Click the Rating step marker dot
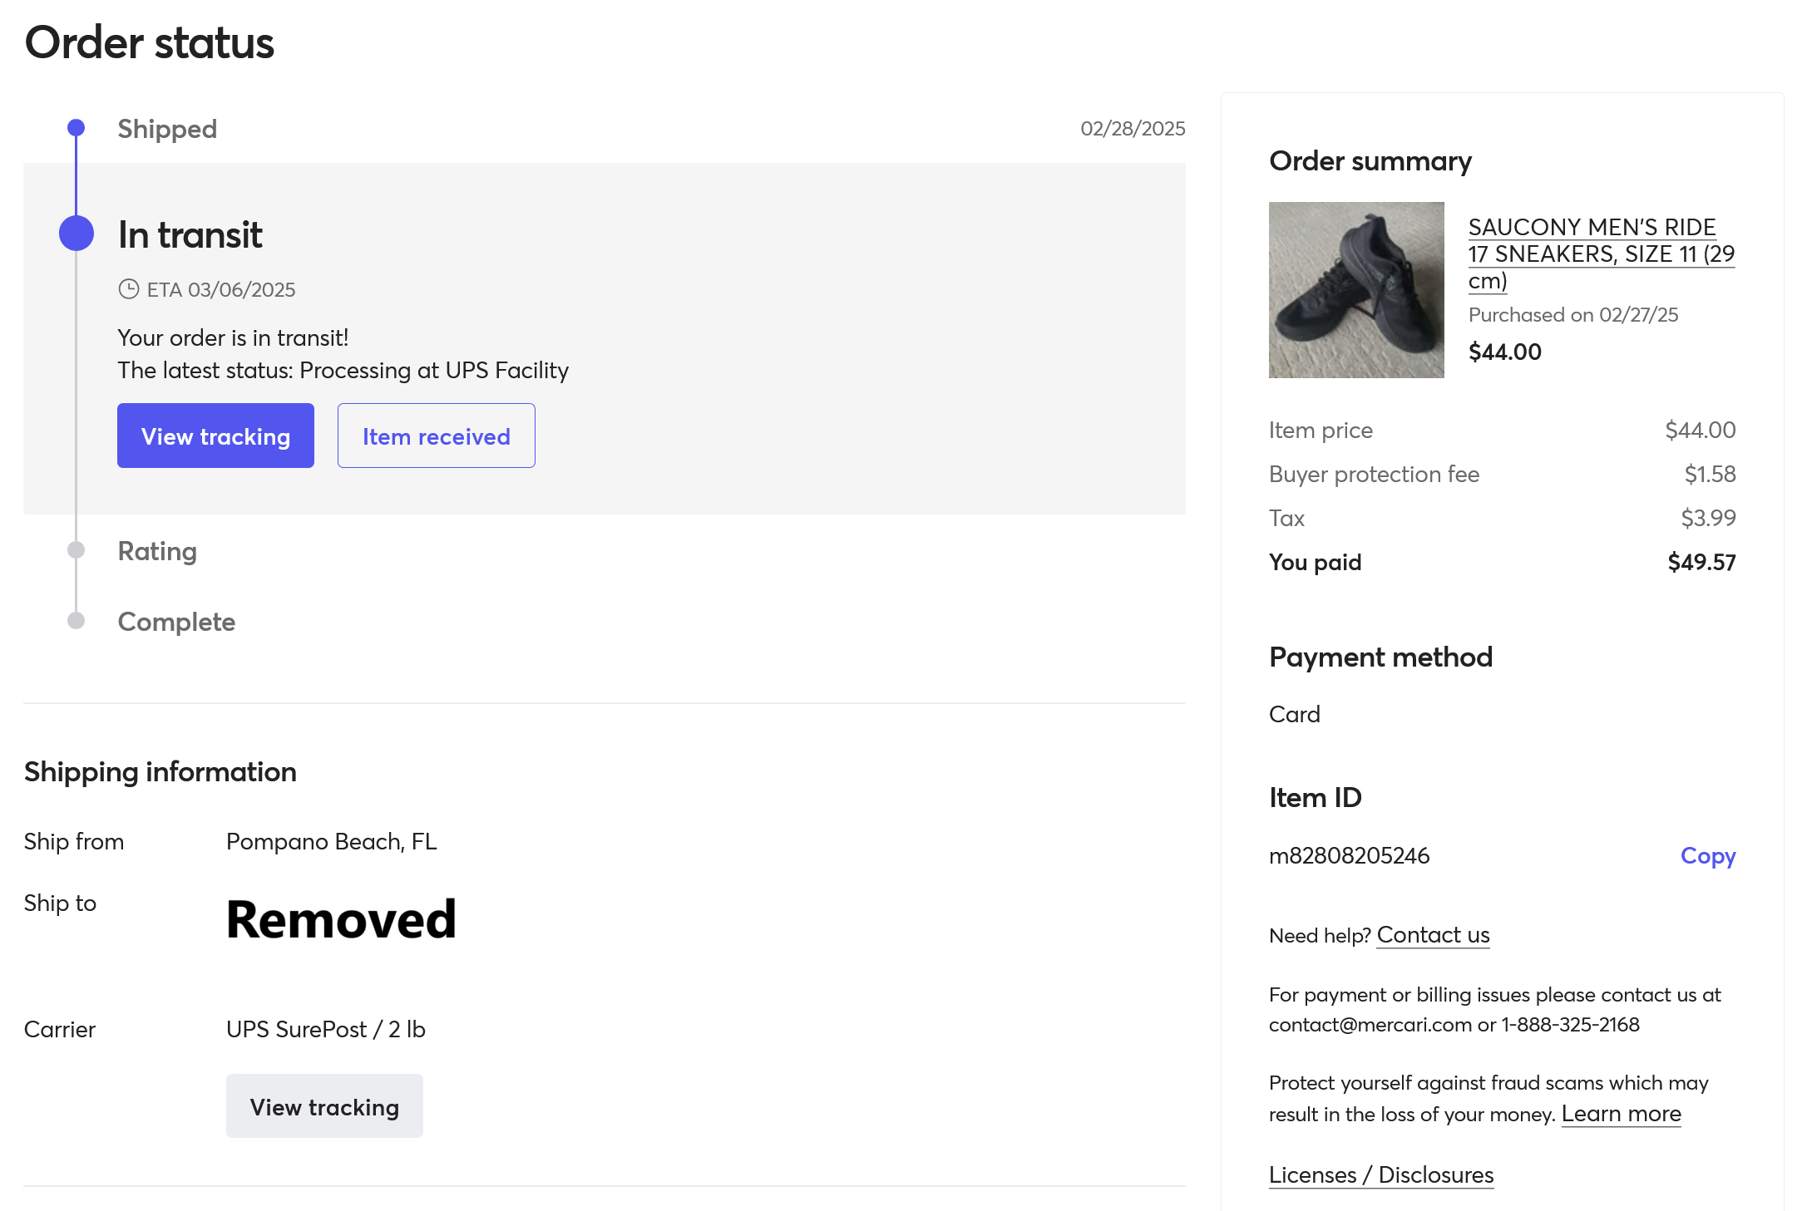Screen dimensions: 1797x1211 (76, 550)
